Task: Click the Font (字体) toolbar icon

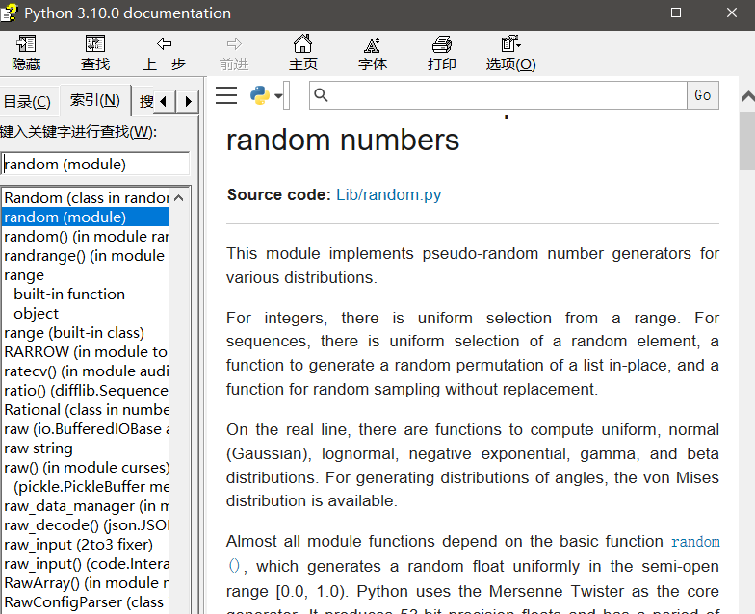Action: coord(372,45)
